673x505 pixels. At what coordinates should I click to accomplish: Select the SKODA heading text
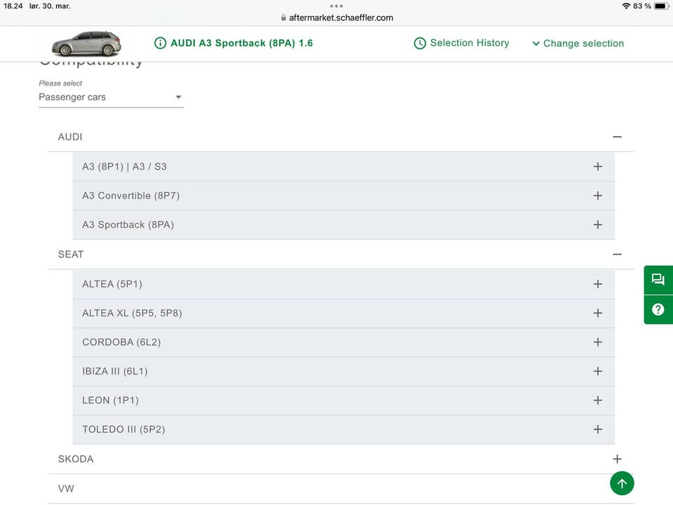pyautogui.click(x=76, y=459)
